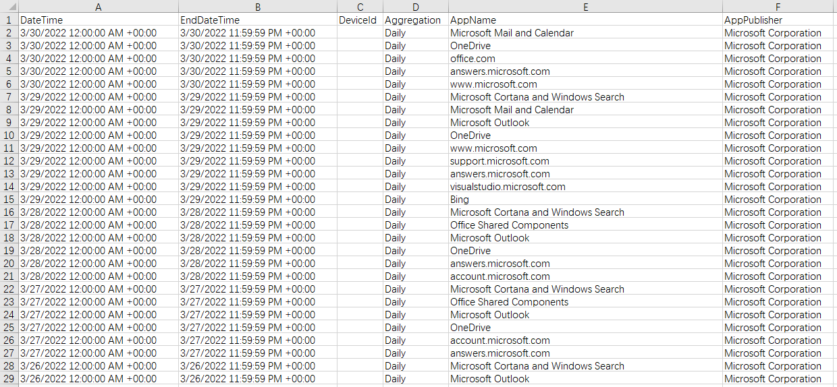Click Daily aggregation cell in row 26
Image resolution: width=837 pixels, height=387 pixels.
coord(415,340)
